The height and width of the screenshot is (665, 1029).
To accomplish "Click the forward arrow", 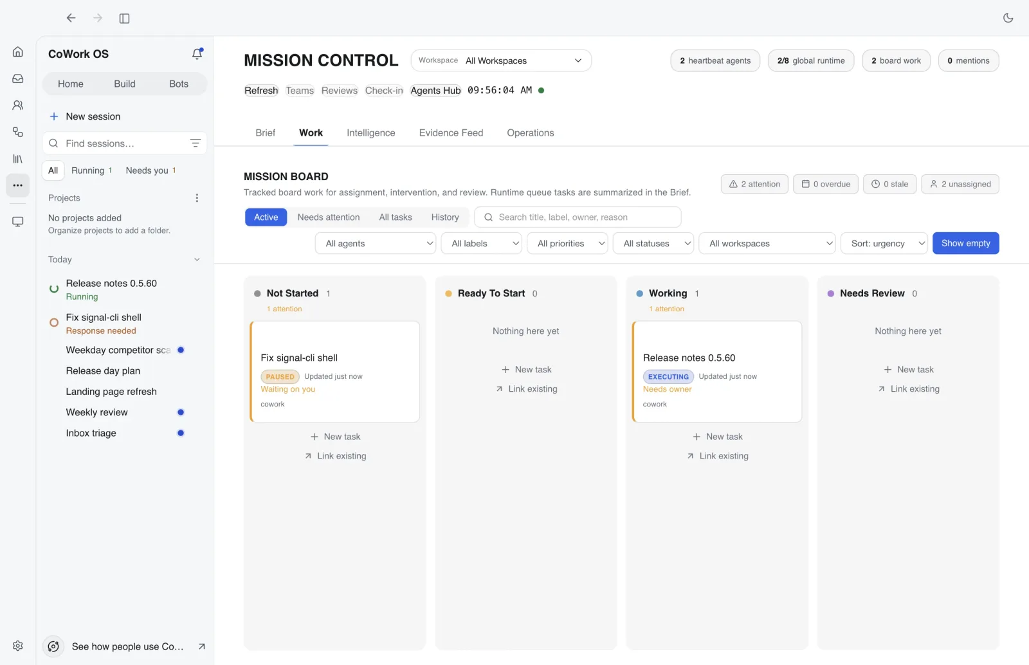I will [98, 18].
